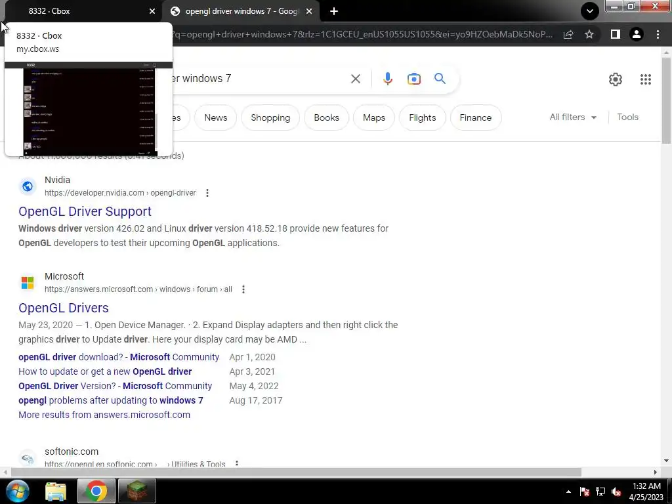Start search by voice microphone

click(387, 79)
